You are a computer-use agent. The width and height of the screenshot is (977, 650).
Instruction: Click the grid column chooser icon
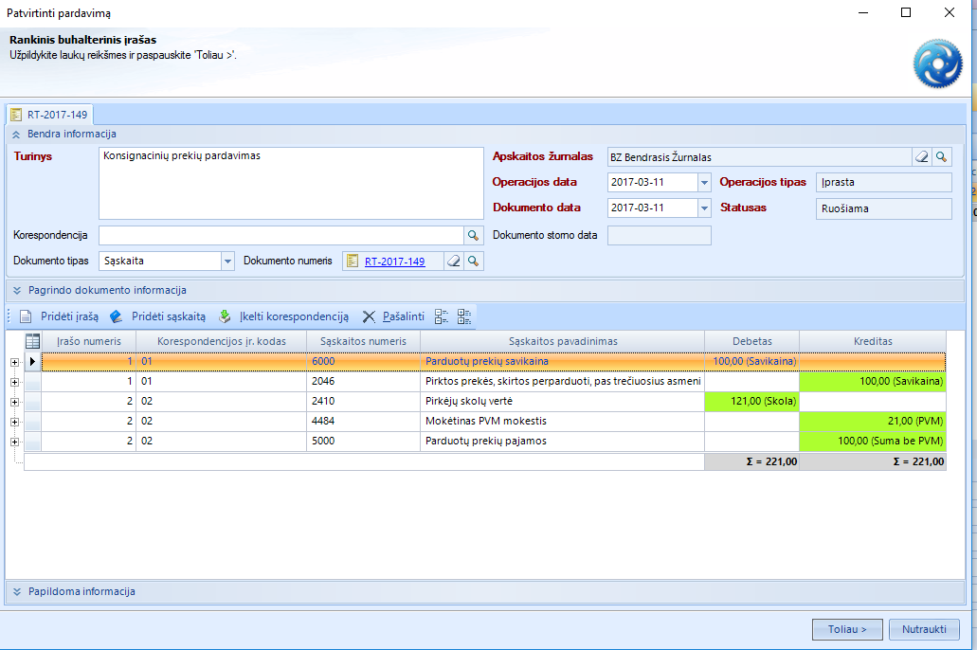[32, 341]
